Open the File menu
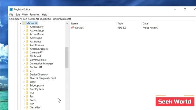This screenshot has height=110, width=196. pos(11,15)
